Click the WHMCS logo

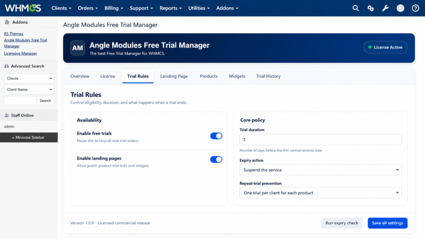click(23, 8)
